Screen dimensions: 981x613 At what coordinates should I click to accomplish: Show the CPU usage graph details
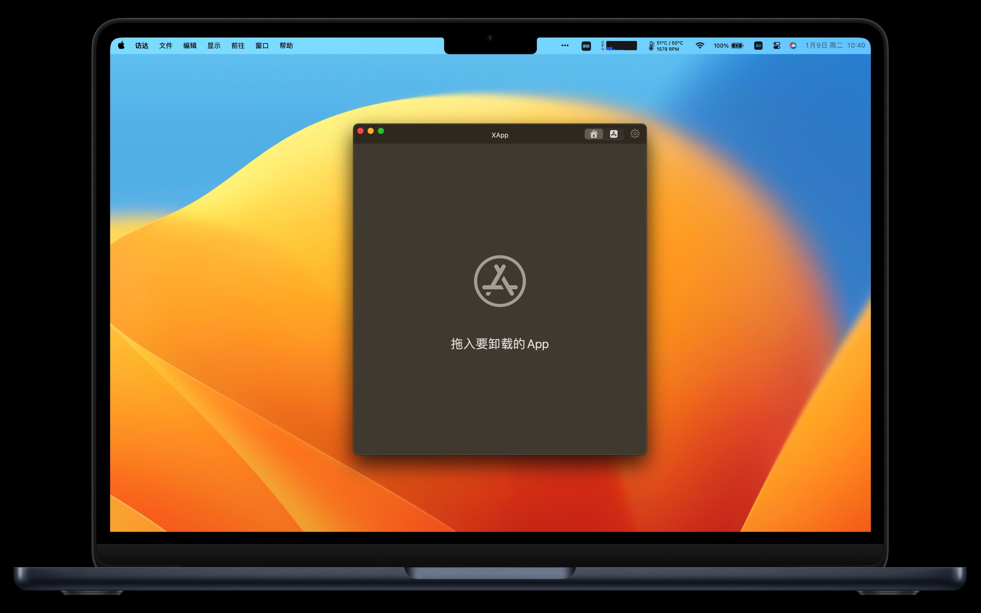coord(619,46)
